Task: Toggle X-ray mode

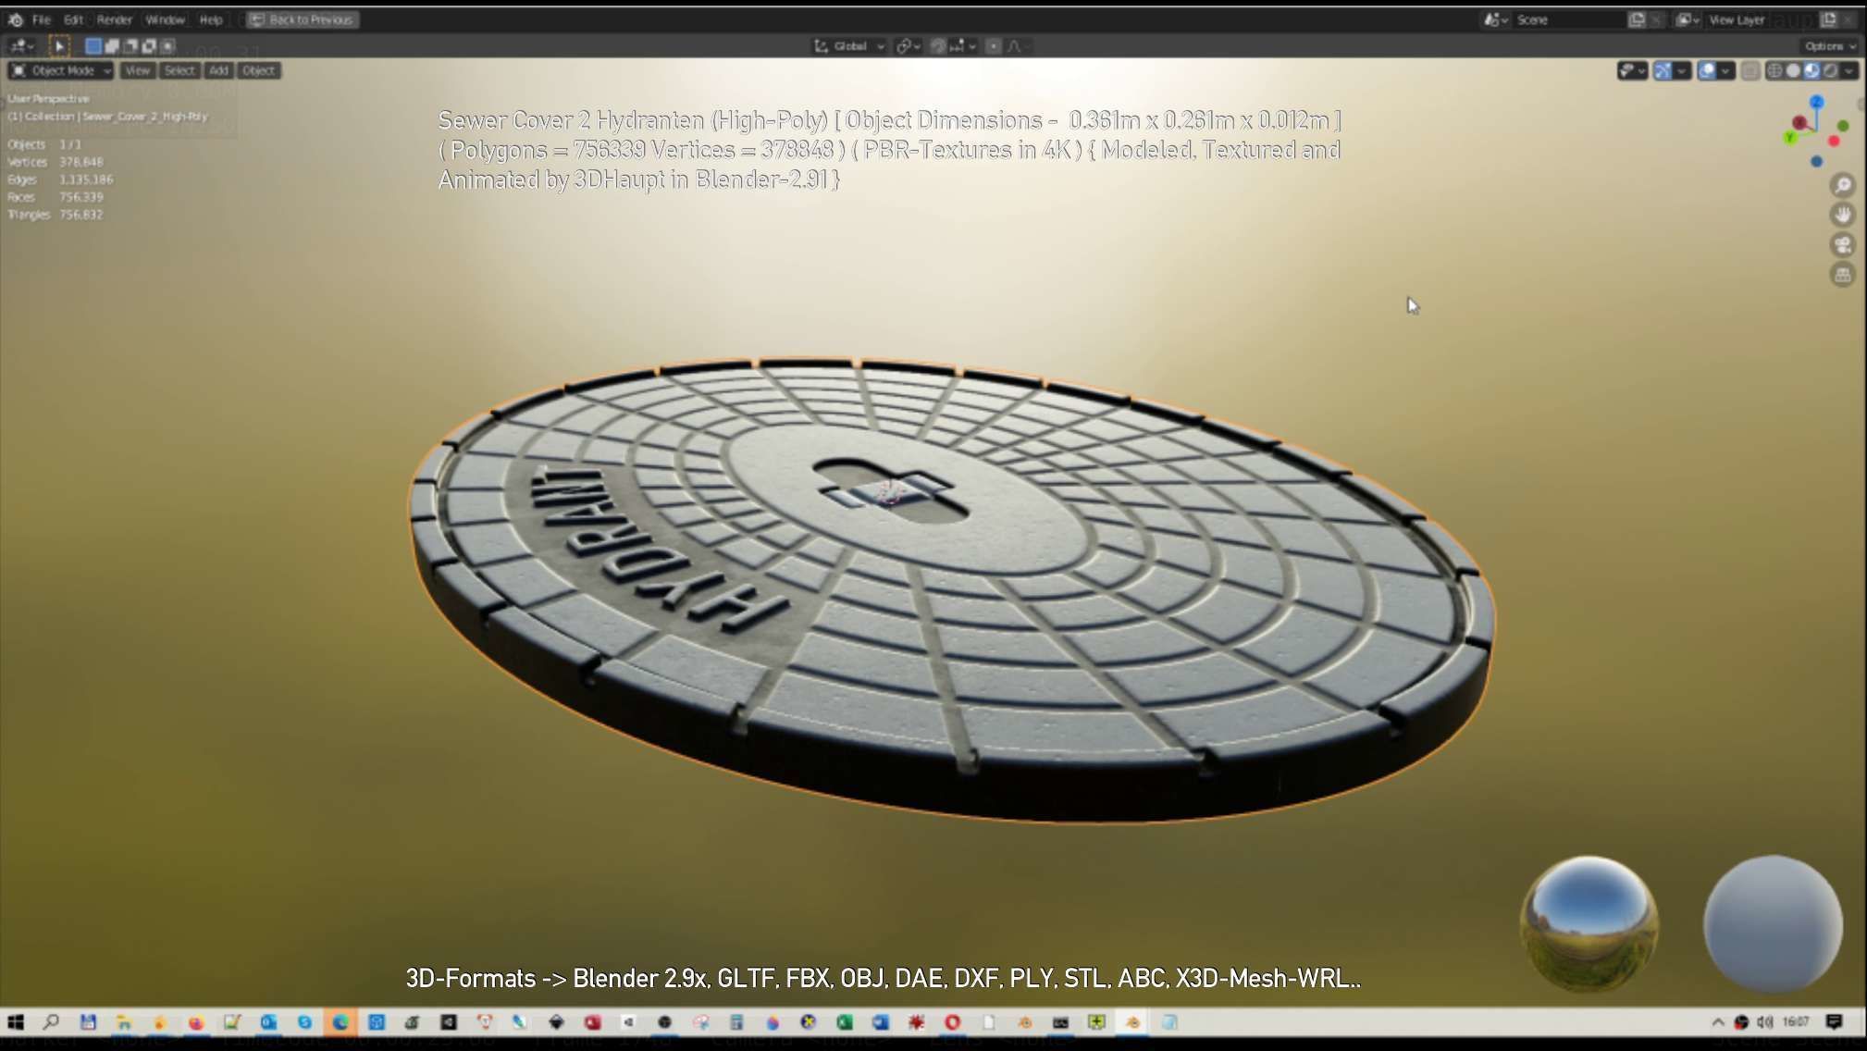Action: (1750, 70)
